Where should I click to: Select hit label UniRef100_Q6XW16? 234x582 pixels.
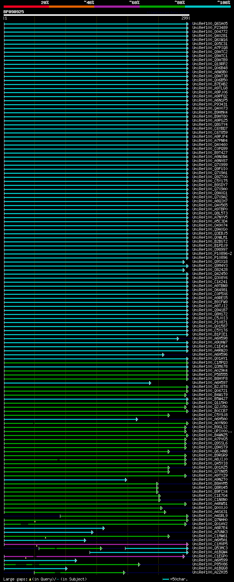(x=210, y=40)
